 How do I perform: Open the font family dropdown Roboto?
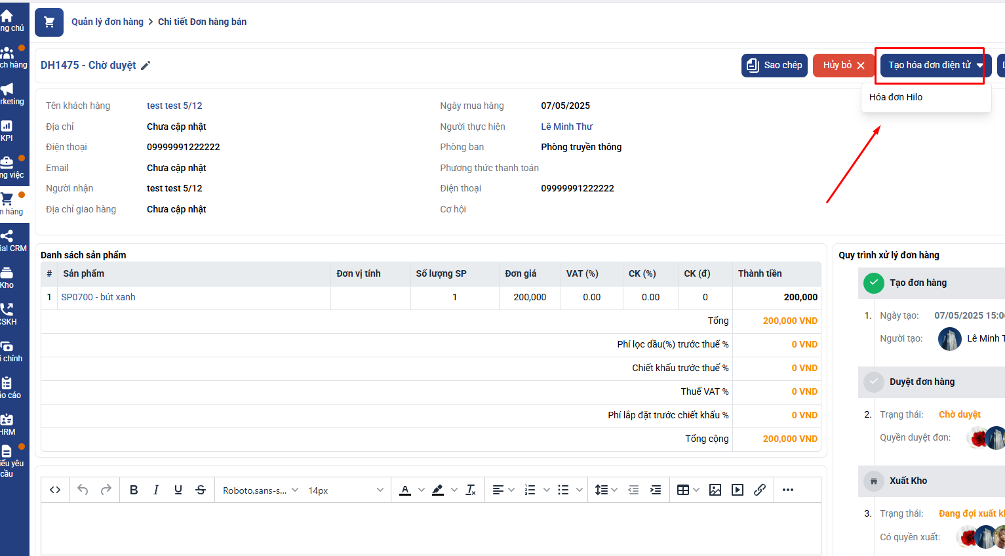coord(260,490)
